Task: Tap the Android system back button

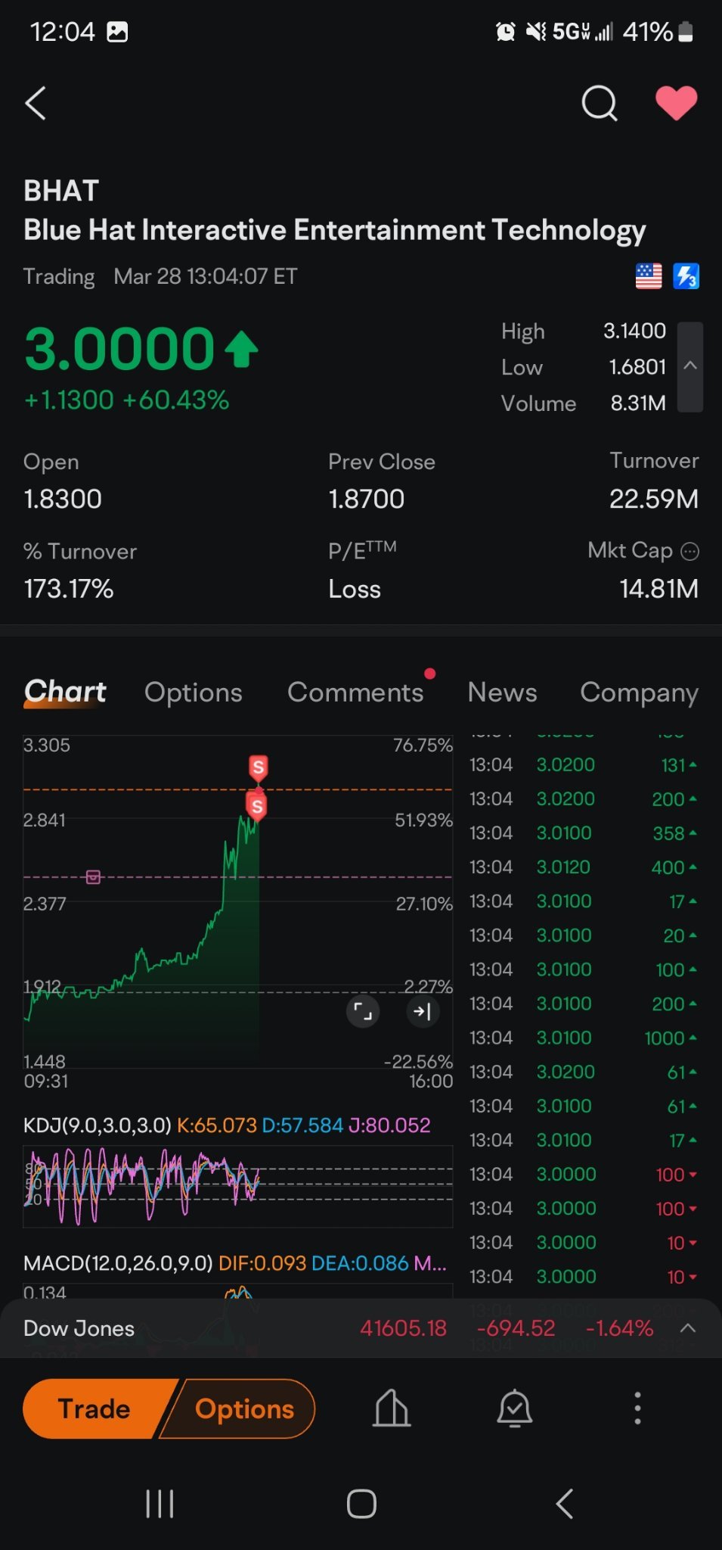Action: (x=565, y=1504)
